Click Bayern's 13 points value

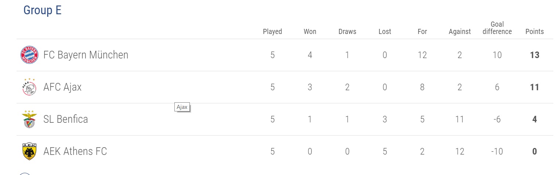coord(535,55)
